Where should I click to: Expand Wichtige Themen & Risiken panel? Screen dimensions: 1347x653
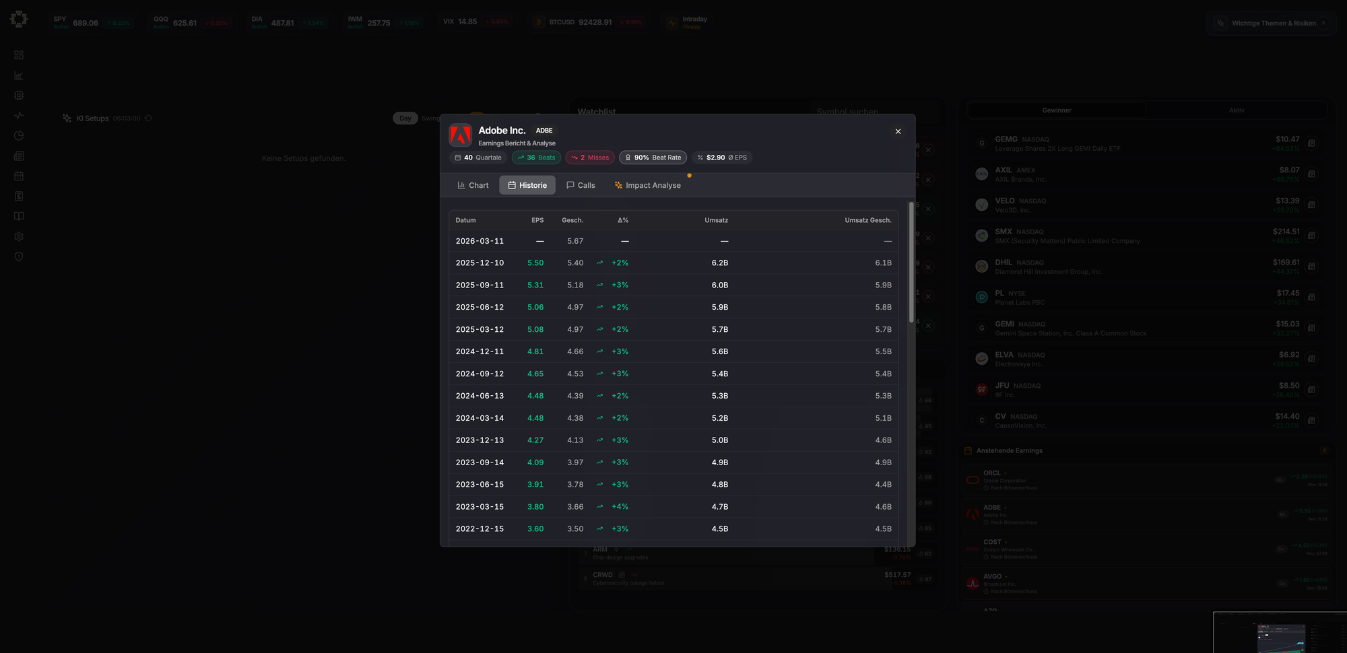click(1272, 24)
